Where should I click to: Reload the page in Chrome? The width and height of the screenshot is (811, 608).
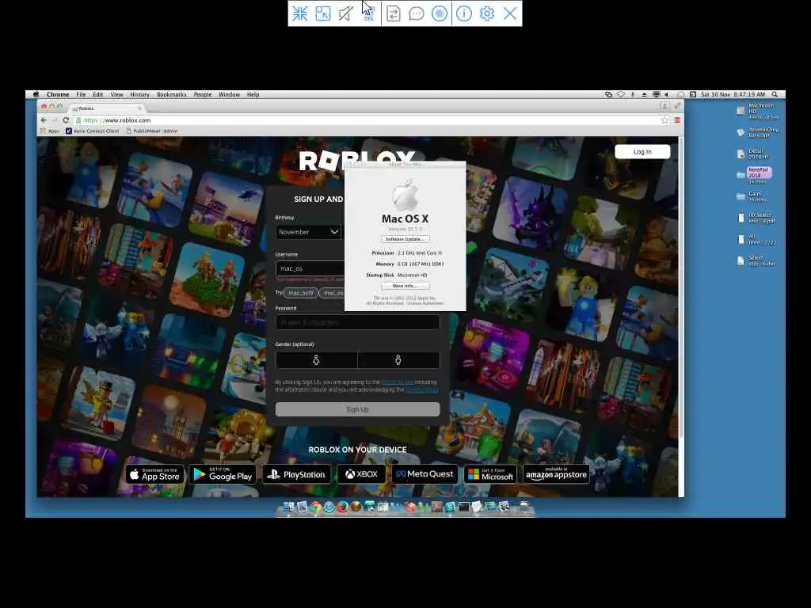[x=66, y=120]
